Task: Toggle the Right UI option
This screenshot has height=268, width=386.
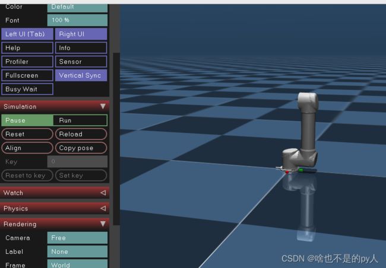Action: tap(81, 34)
